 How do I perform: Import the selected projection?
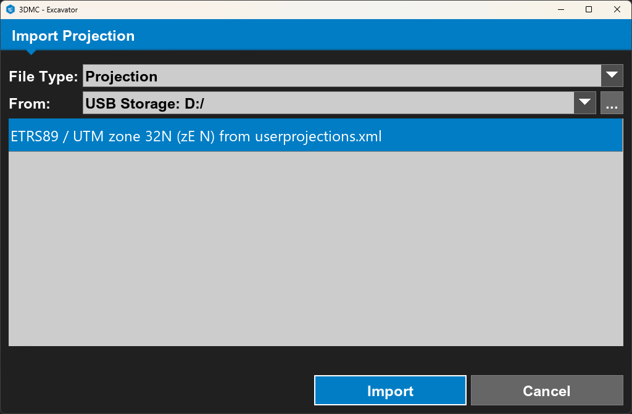390,390
